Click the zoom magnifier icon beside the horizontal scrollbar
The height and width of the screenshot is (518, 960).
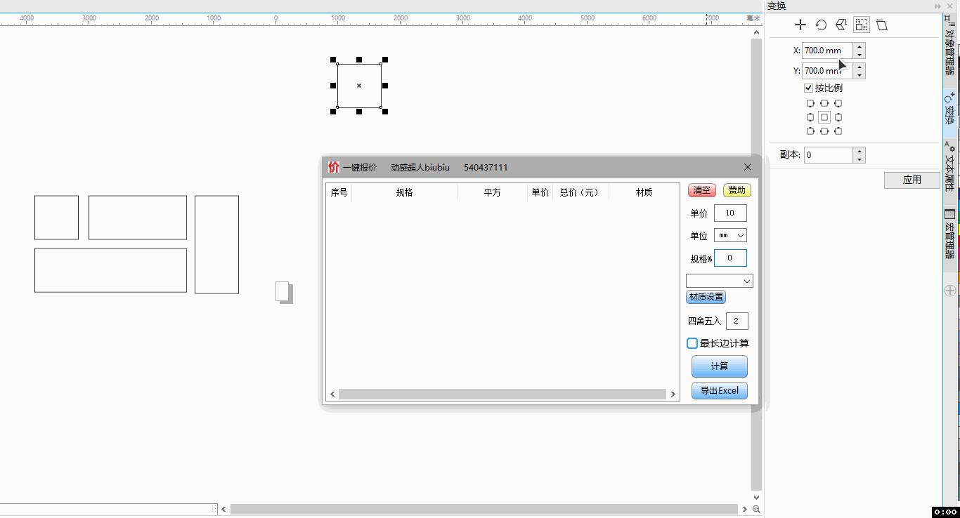pyautogui.click(x=757, y=510)
